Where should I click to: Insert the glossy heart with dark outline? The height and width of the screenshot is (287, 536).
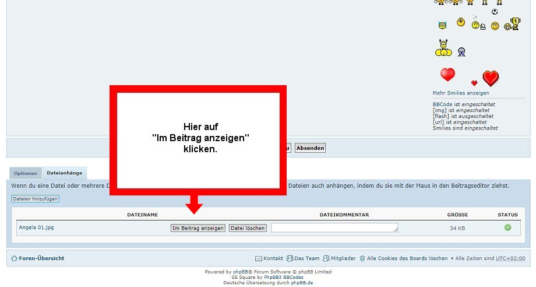(491, 78)
